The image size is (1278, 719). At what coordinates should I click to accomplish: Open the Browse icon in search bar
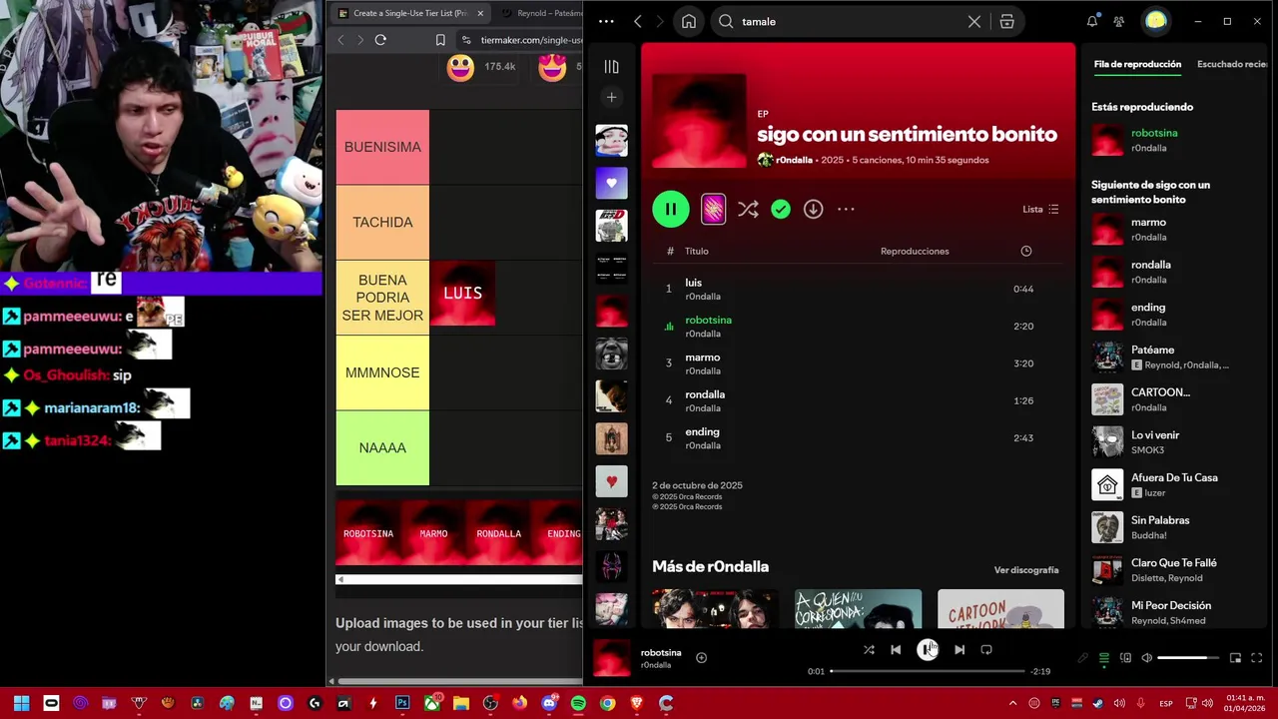click(x=1007, y=21)
